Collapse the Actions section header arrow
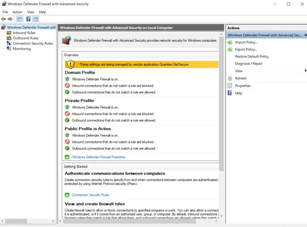The width and height of the screenshot is (307, 227). (x=306, y=35)
